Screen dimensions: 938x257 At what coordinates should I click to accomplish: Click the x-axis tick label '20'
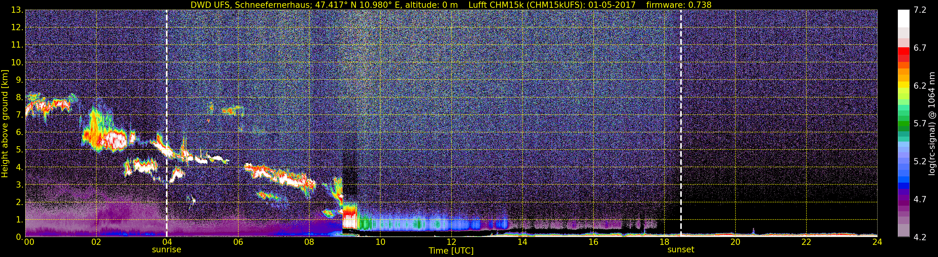735,242
